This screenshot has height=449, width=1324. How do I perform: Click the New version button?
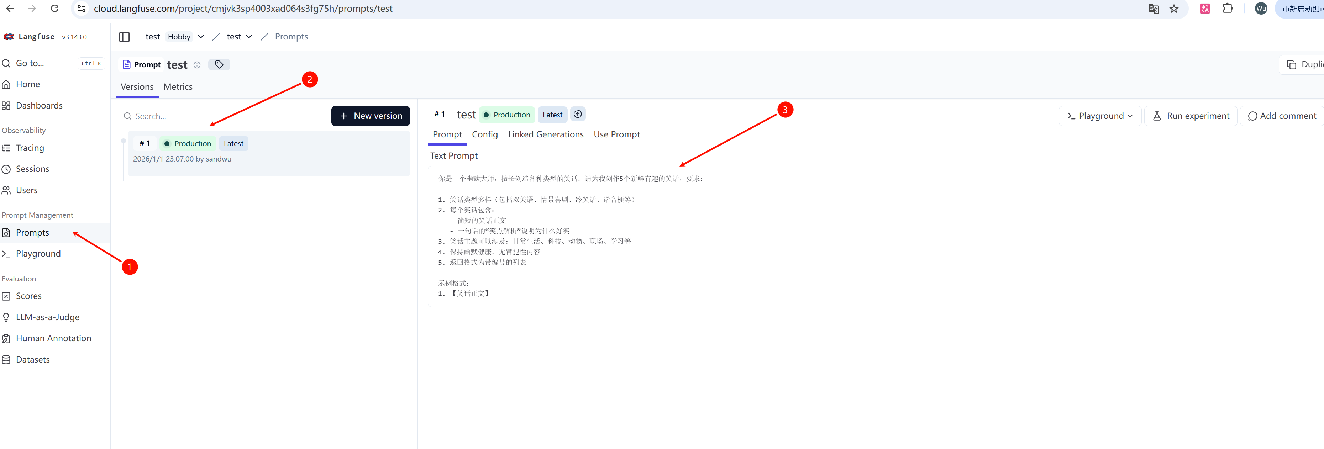point(370,116)
